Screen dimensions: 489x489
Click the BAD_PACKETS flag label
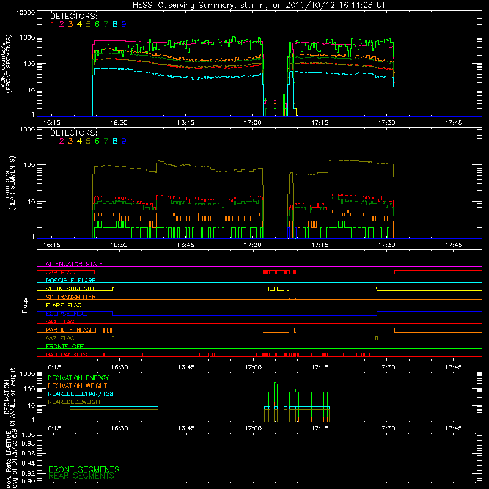click(67, 355)
